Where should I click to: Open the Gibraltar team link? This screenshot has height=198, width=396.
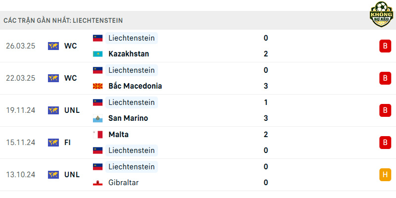[x=123, y=183]
